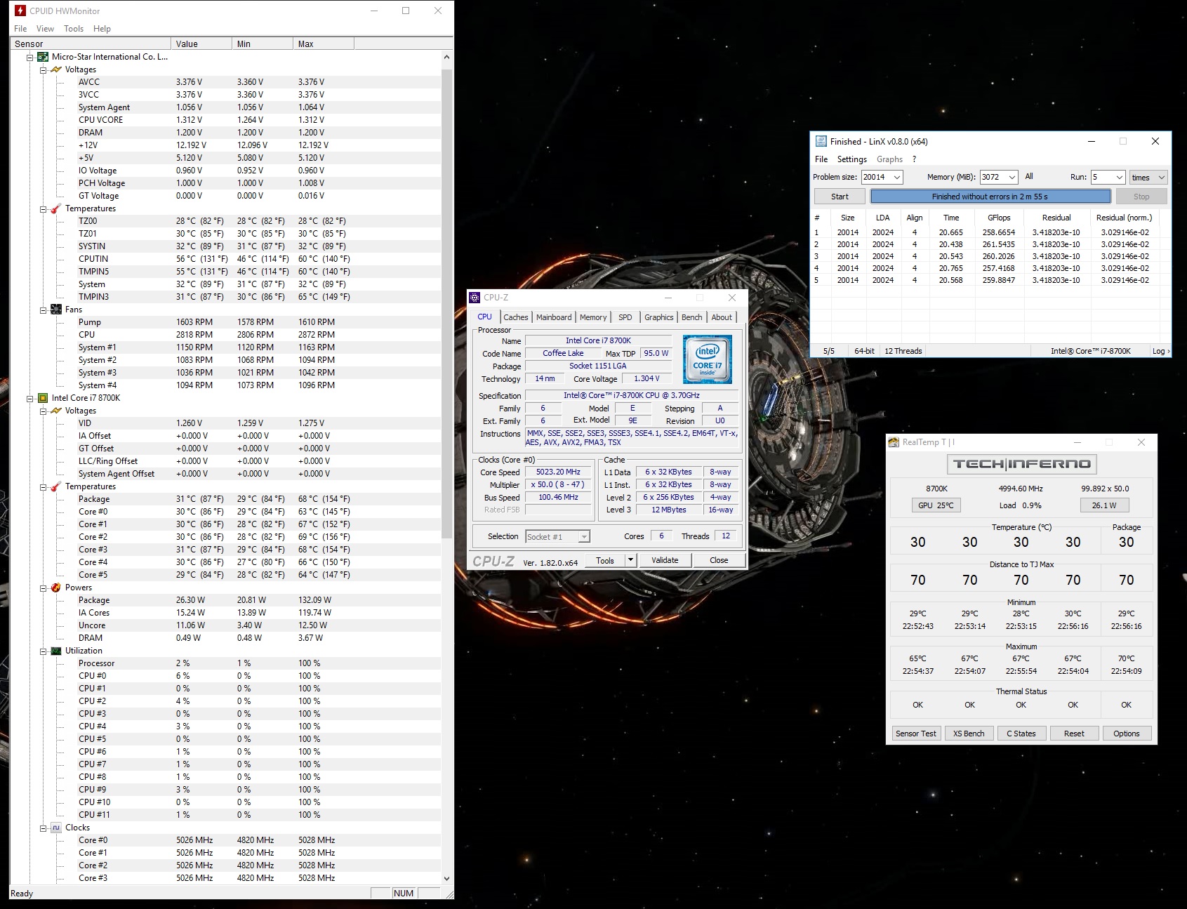Switch to the Bench tab in CPU-Z
Screen dimensions: 1187x909
pos(691,317)
